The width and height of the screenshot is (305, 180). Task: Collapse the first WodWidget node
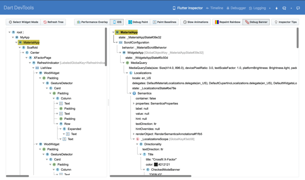coord(37,73)
